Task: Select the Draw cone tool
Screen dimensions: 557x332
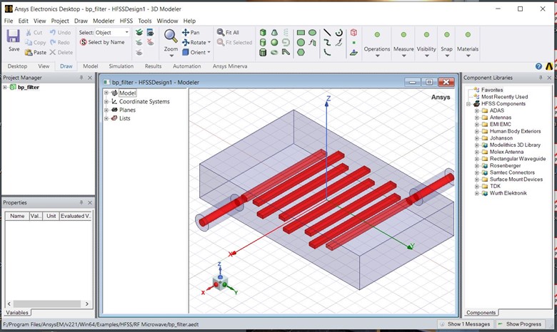Action: tap(274, 33)
